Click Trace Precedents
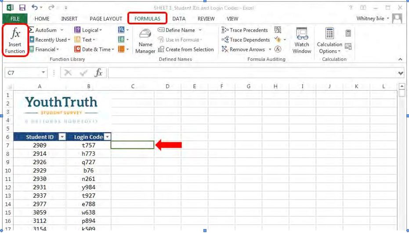Viewport: 409px width, 233px height. pyautogui.click(x=245, y=30)
